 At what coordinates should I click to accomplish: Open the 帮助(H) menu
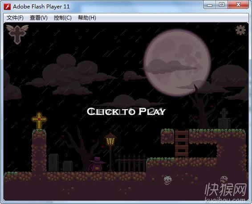(87, 17)
